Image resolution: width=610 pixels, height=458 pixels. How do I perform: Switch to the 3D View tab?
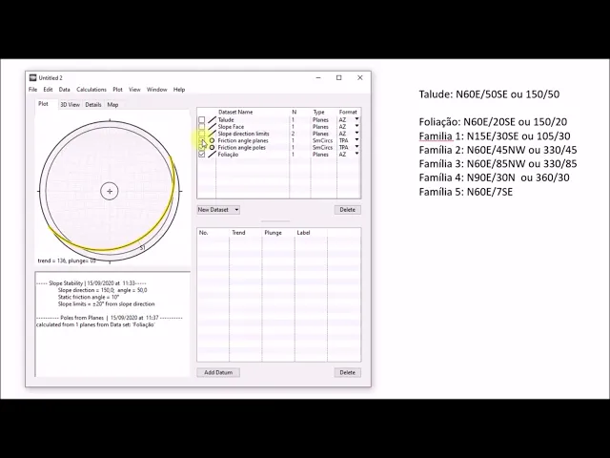point(70,105)
